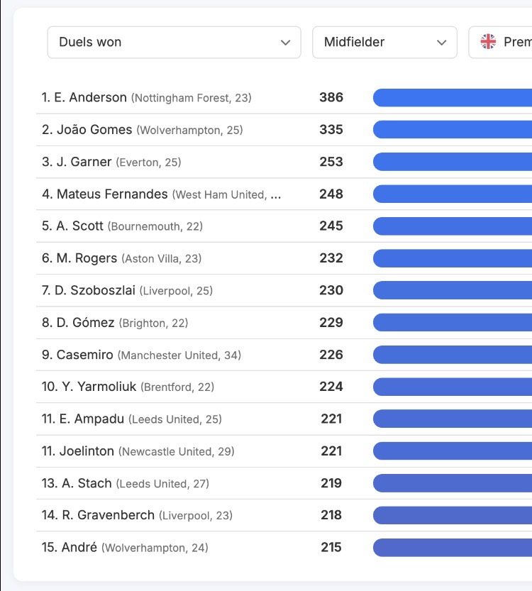Viewport: 532px width, 591px height.
Task: Open João Gomes player link
Action: coord(93,130)
